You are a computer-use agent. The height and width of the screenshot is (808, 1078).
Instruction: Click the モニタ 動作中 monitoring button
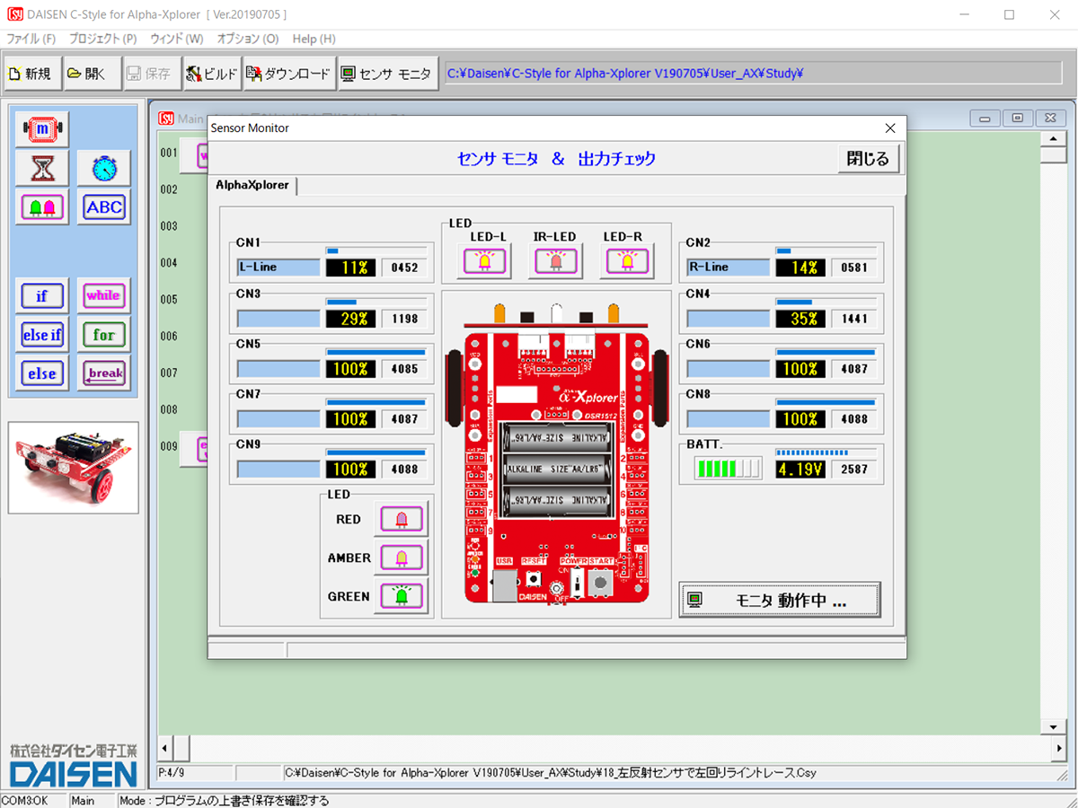(x=780, y=601)
